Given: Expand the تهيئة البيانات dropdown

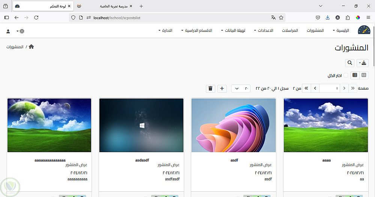Looking at the screenshot, I should pos(233,30).
